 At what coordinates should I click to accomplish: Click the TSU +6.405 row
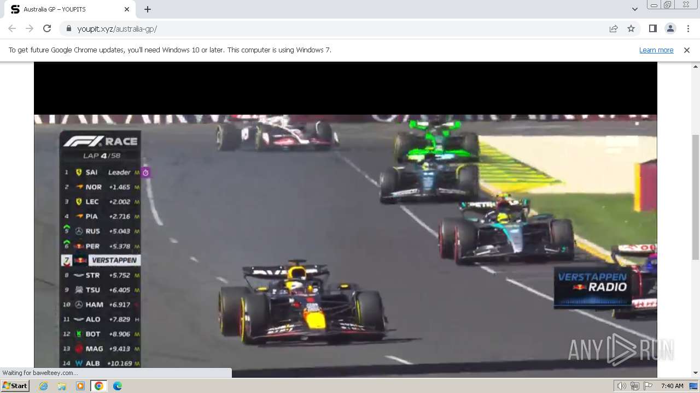click(x=101, y=290)
